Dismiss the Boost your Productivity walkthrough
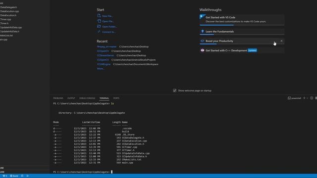Image resolution: width=317 pixels, height=178 pixels. click(x=281, y=41)
